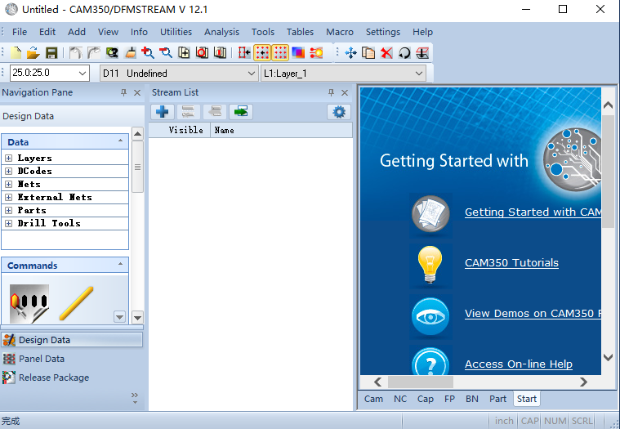Pin the Navigation Pane

click(x=124, y=92)
